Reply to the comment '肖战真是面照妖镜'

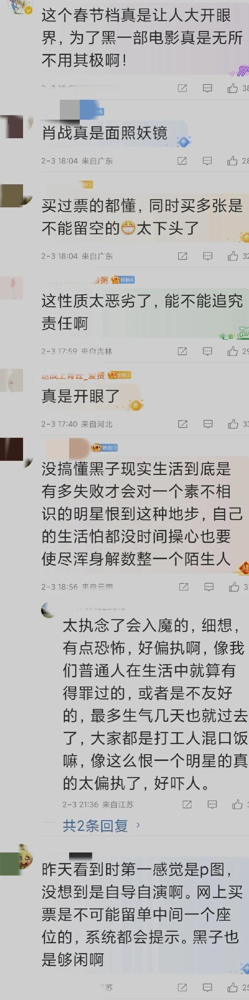coord(207,160)
